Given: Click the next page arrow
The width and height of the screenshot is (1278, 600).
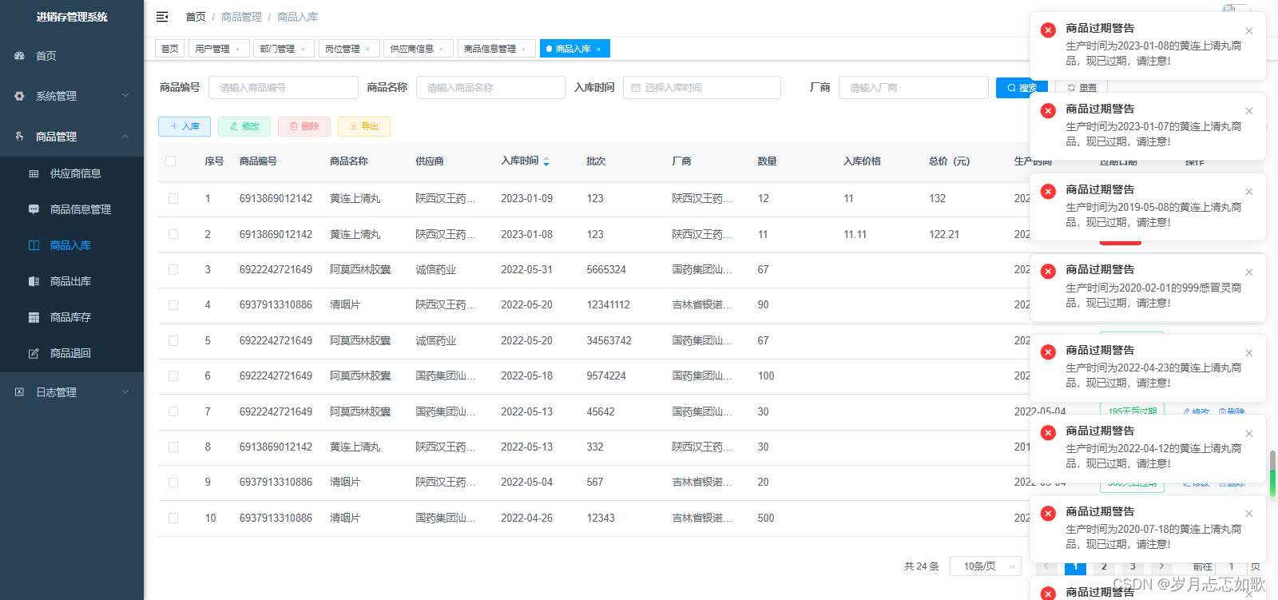Looking at the screenshot, I should coord(1161,566).
